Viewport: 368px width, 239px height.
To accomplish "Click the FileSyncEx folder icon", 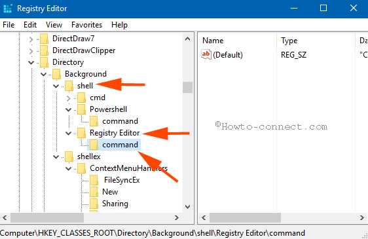I will pyautogui.click(x=94, y=180).
